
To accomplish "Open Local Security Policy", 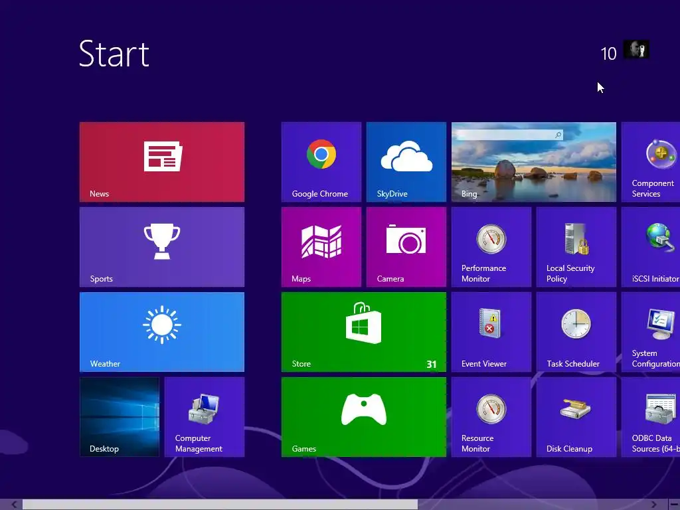I will point(576,247).
